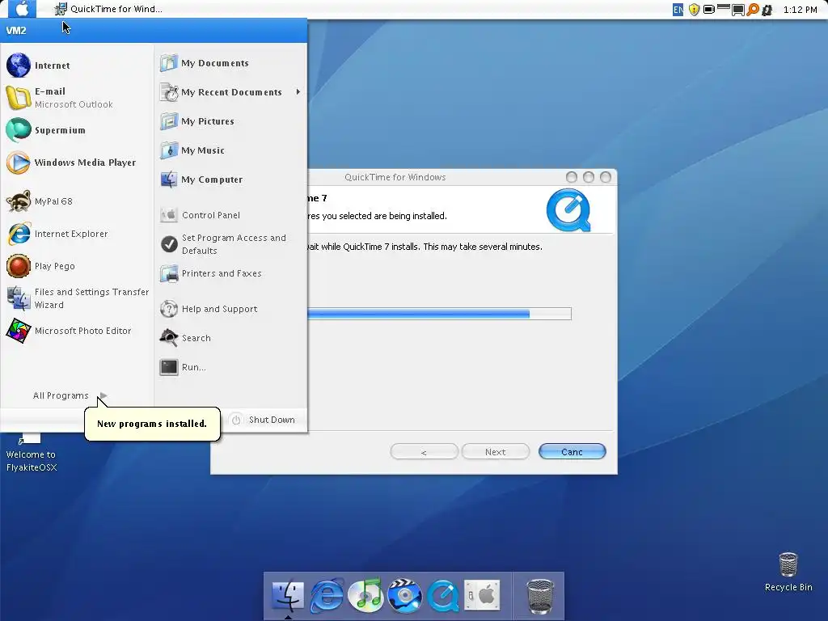Open E-mail Microsoft Outlook entry
828x621 pixels.
click(77, 98)
